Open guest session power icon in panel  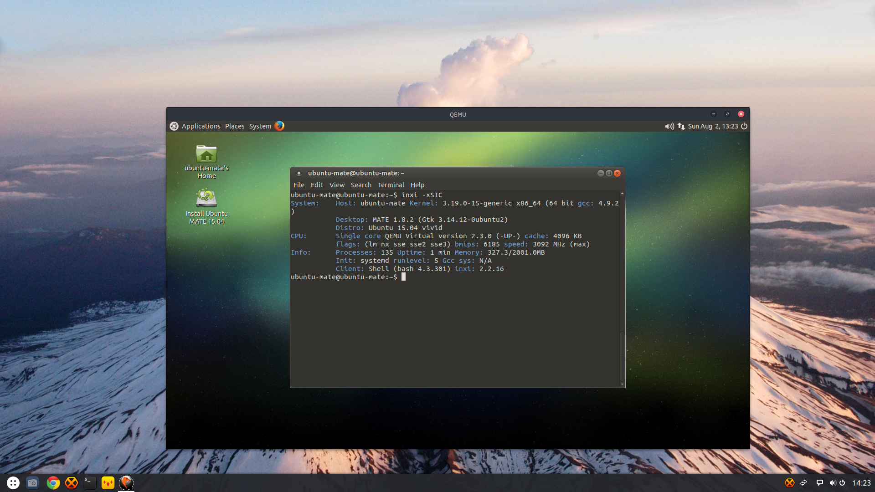pyautogui.click(x=744, y=126)
